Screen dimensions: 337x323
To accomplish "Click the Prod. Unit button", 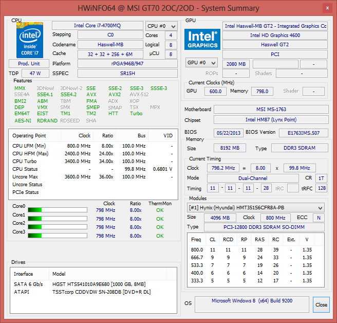I will 29,64.
